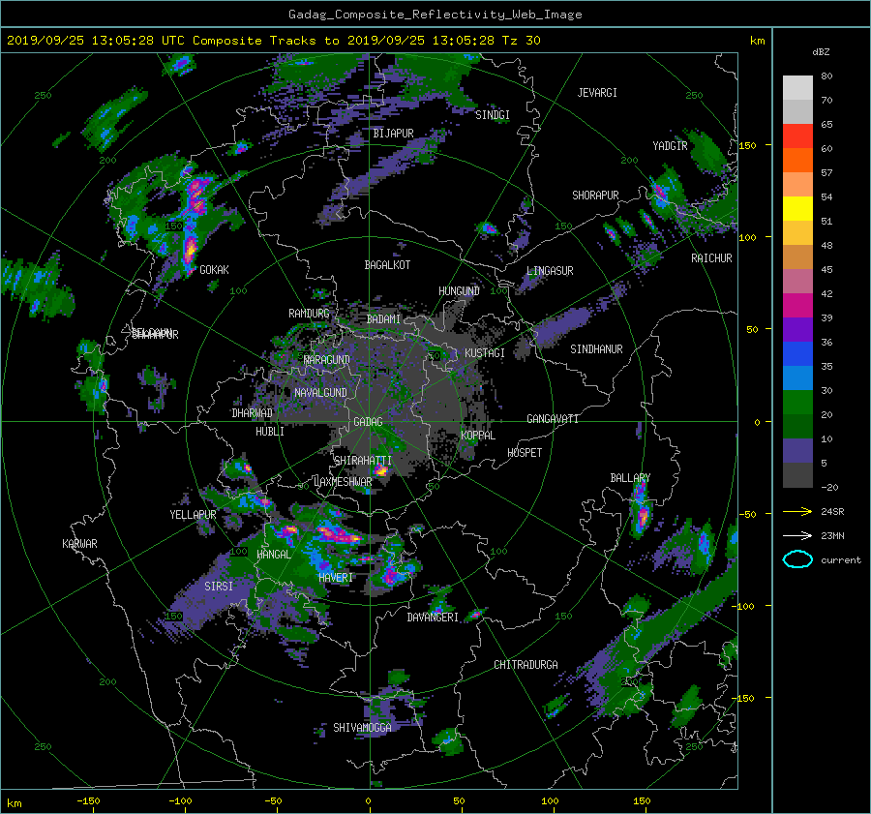Select the red 60-65 dBZ legend swatch
The width and height of the screenshot is (871, 814).
click(x=797, y=136)
